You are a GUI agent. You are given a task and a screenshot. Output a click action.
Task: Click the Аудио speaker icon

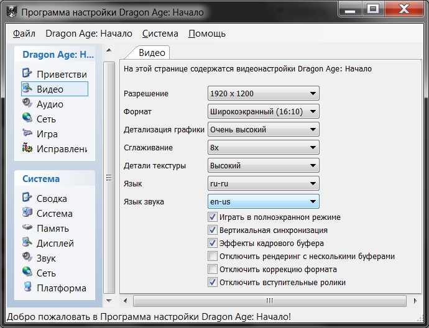pyautogui.click(x=27, y=102)
